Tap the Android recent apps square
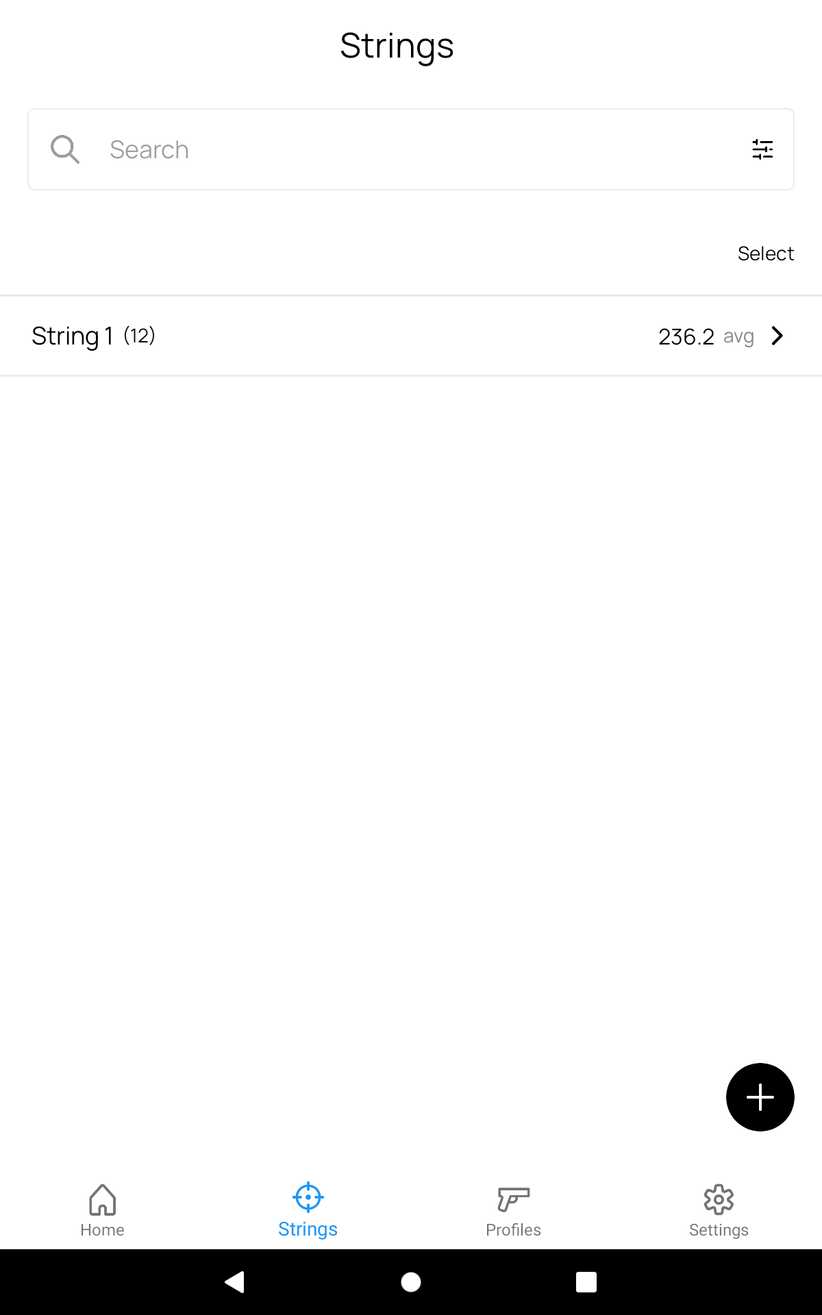 point(586,1282)
